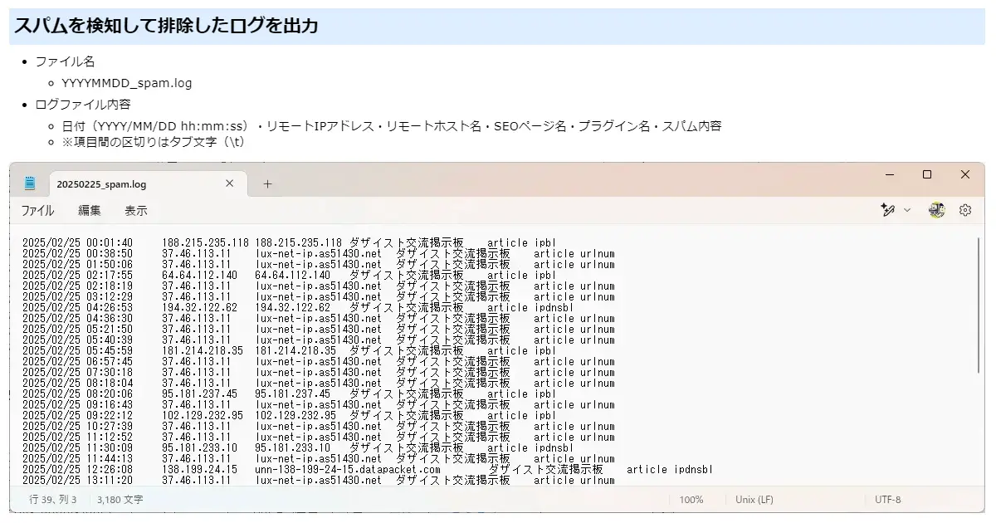Click the Notepad application icon
Viewport: 996px width, 523px height.
point(29,183)
